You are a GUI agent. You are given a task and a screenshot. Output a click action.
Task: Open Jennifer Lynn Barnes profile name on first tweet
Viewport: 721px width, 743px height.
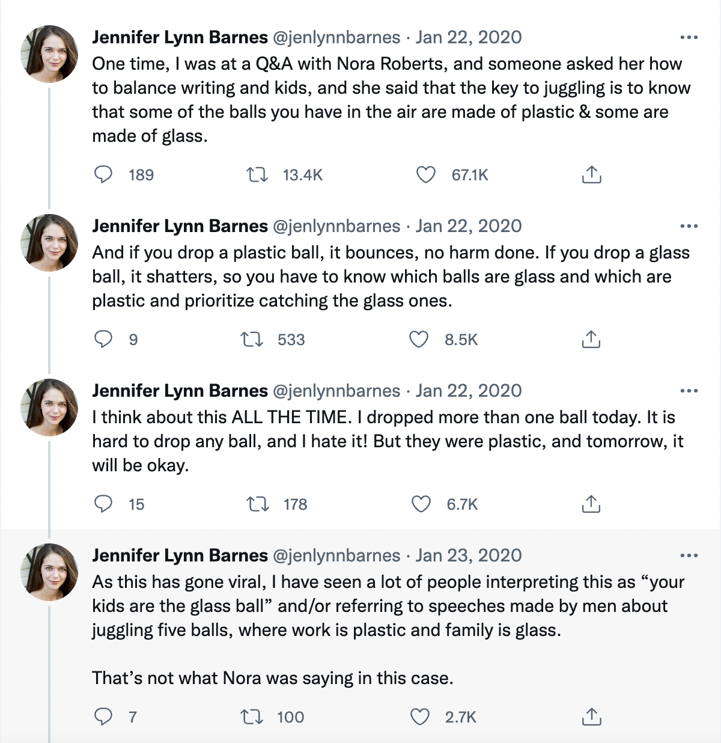point(180,37)
